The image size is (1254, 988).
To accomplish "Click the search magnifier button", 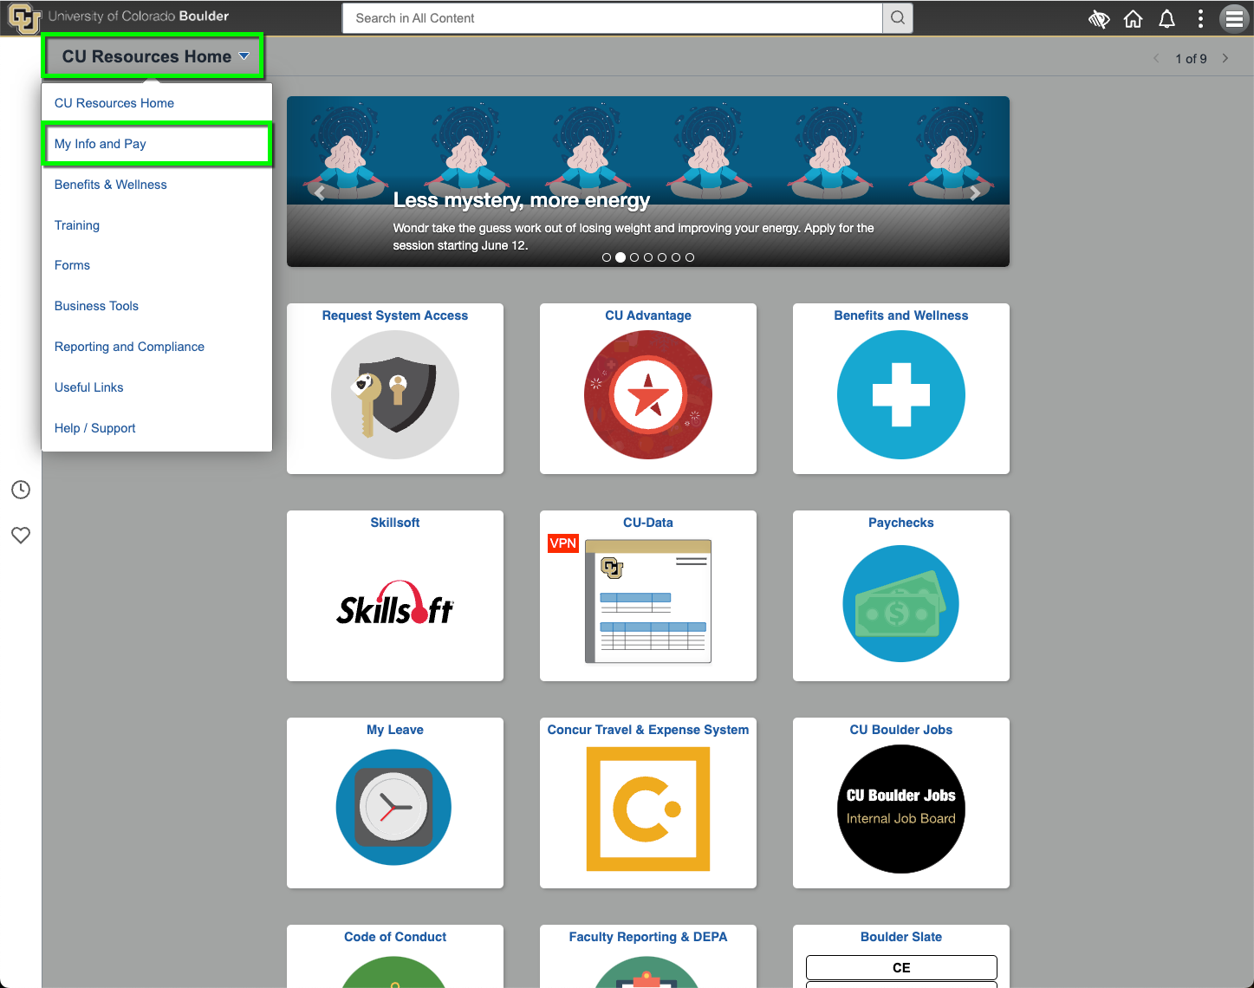I will click(898, 18).
